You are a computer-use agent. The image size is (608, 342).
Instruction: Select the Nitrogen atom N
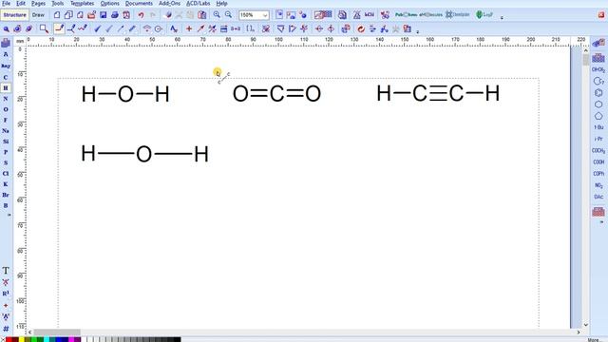(6, 99)
